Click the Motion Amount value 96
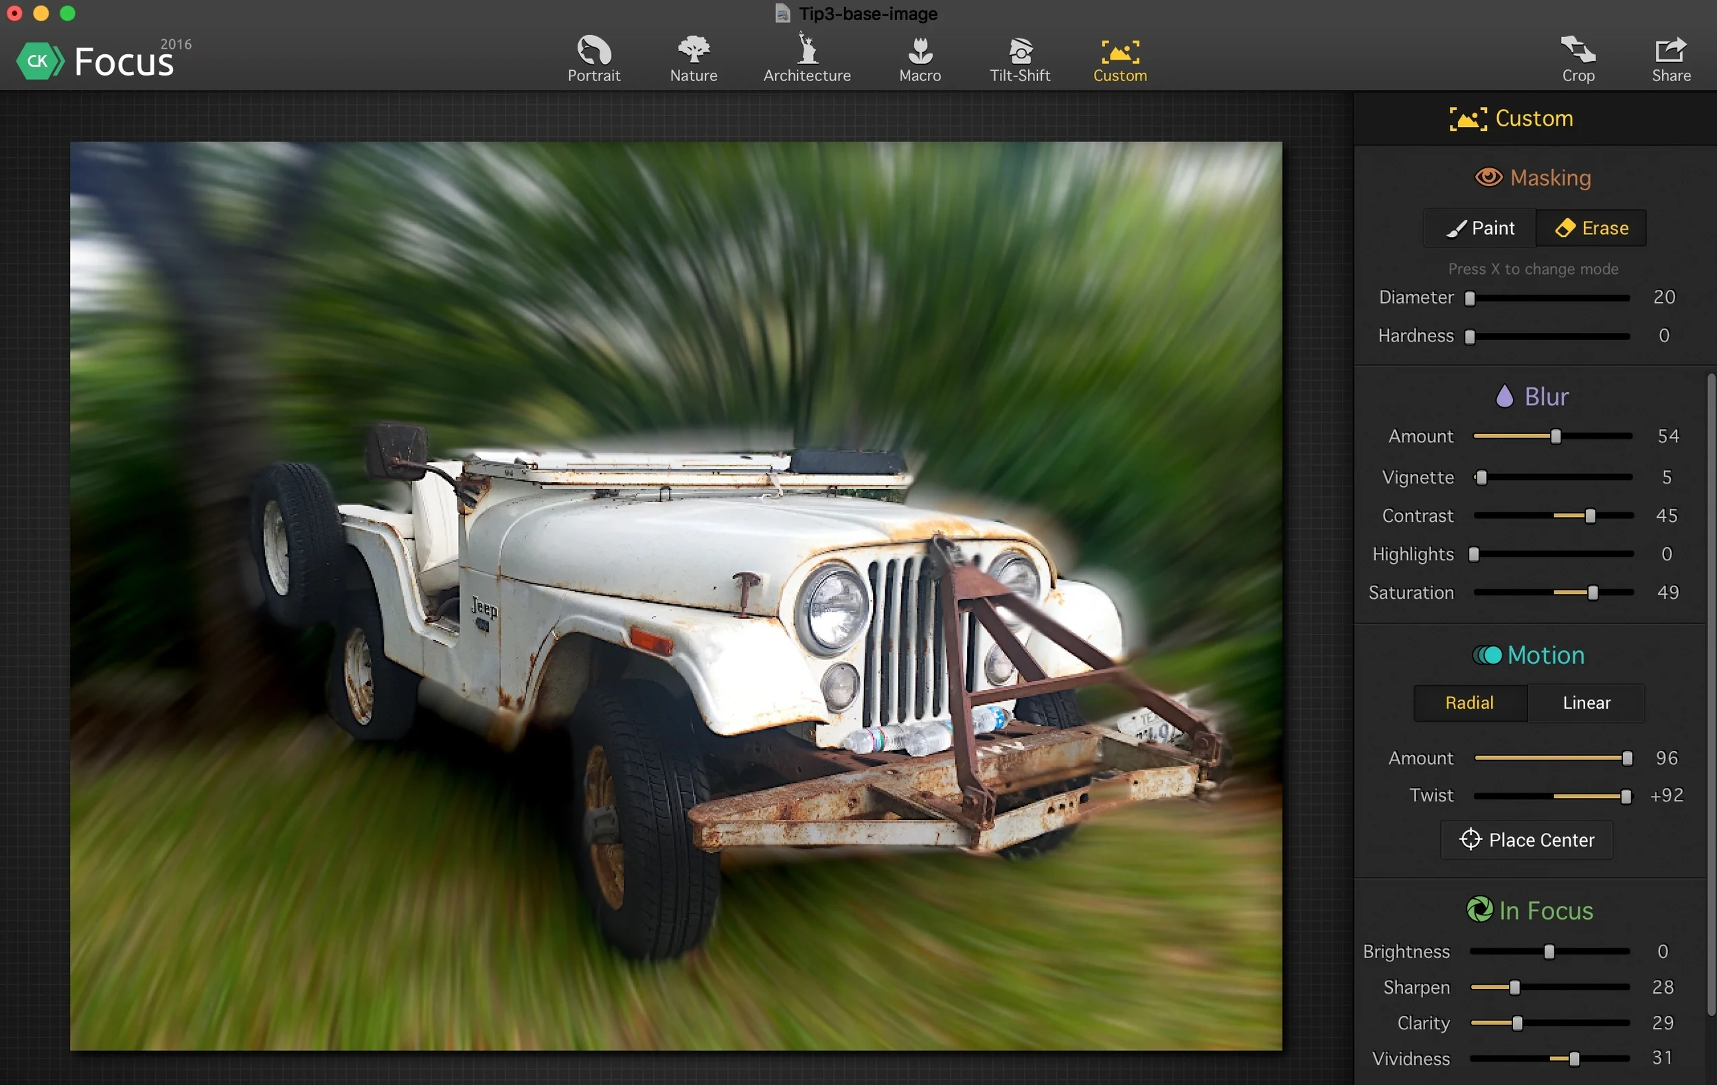The width and height of the screenshot is (1717, 1085). [1666, 758]
